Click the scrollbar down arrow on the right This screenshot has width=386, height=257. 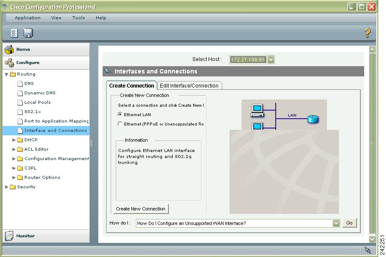coord(372,238)
